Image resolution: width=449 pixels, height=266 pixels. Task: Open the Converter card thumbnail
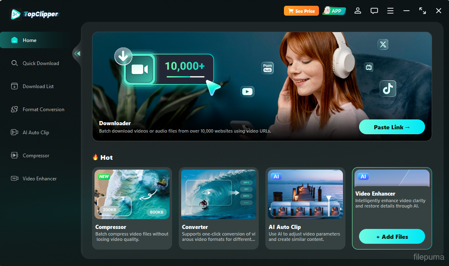coord(219,194)
